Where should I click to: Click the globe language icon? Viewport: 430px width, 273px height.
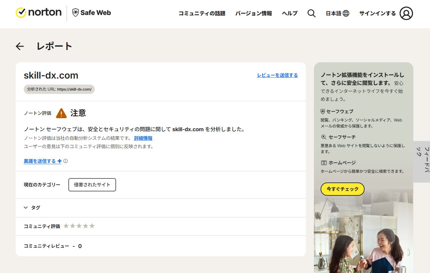[346, 13]
